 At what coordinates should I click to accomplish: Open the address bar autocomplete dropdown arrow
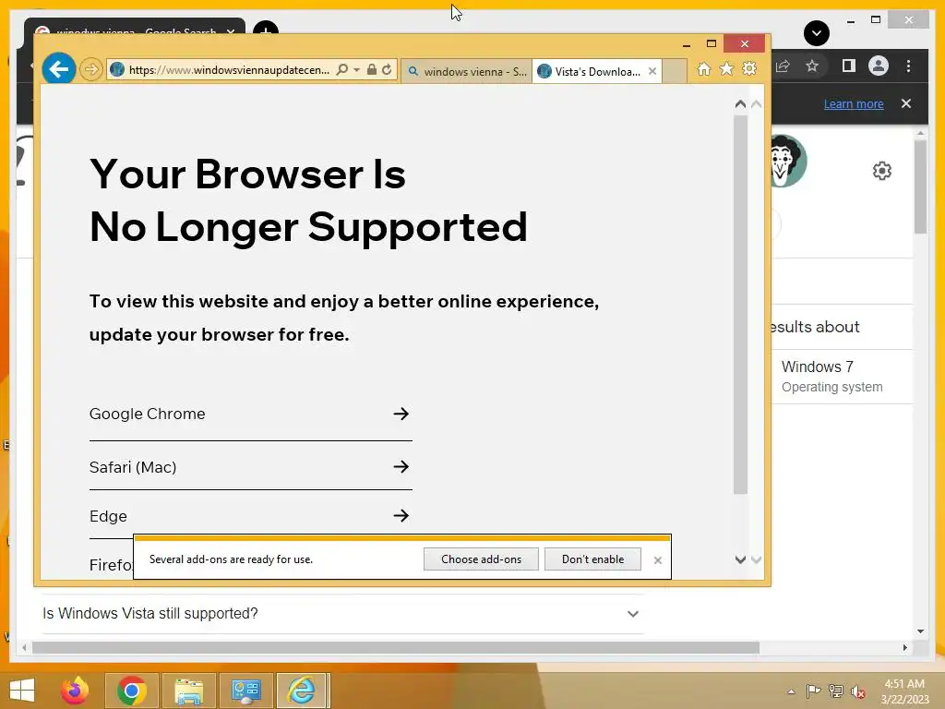[x=357, y=70]
